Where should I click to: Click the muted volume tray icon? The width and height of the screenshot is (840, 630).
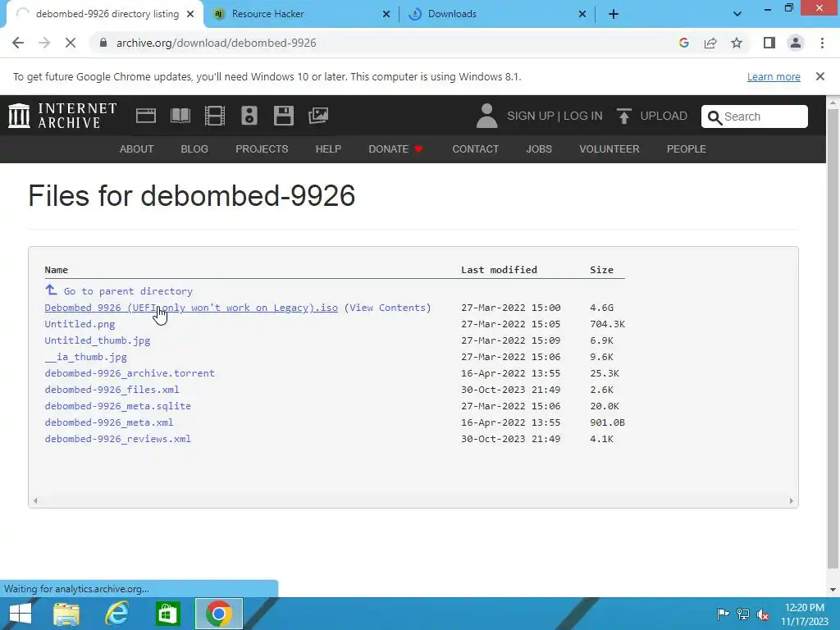pyautogui.click(x=763, y=614)
